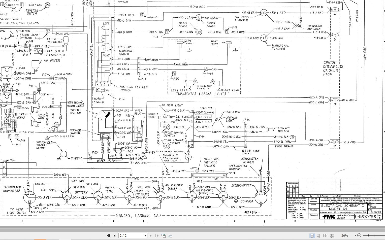Go back to the previous page

point(115,235)
